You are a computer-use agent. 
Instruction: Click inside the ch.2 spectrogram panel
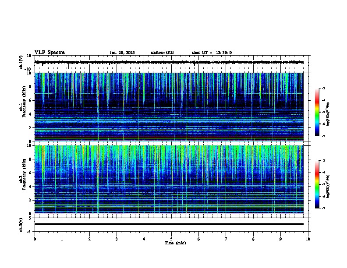[x=169, y=180]
